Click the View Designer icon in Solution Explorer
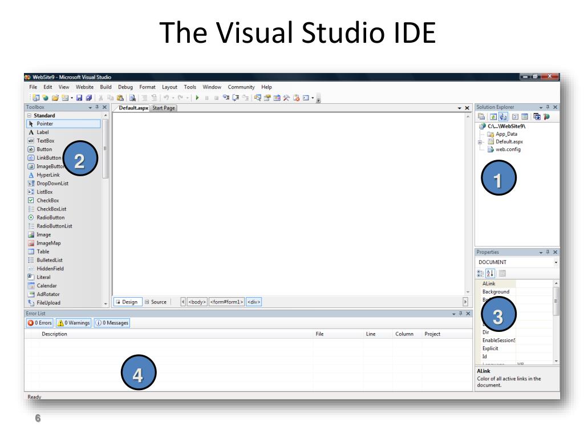Screen dimensions: 584x438 click(x=525, y=116)
